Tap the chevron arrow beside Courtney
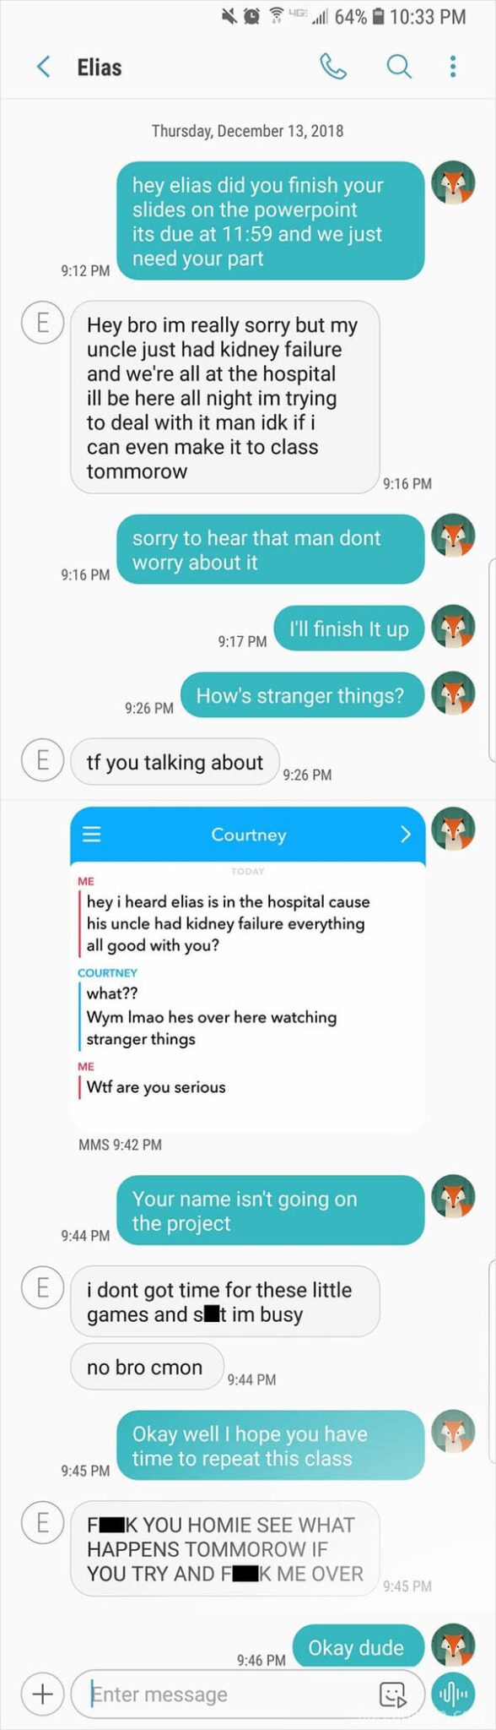496x1730 pixels. click(x=406, y=835)
